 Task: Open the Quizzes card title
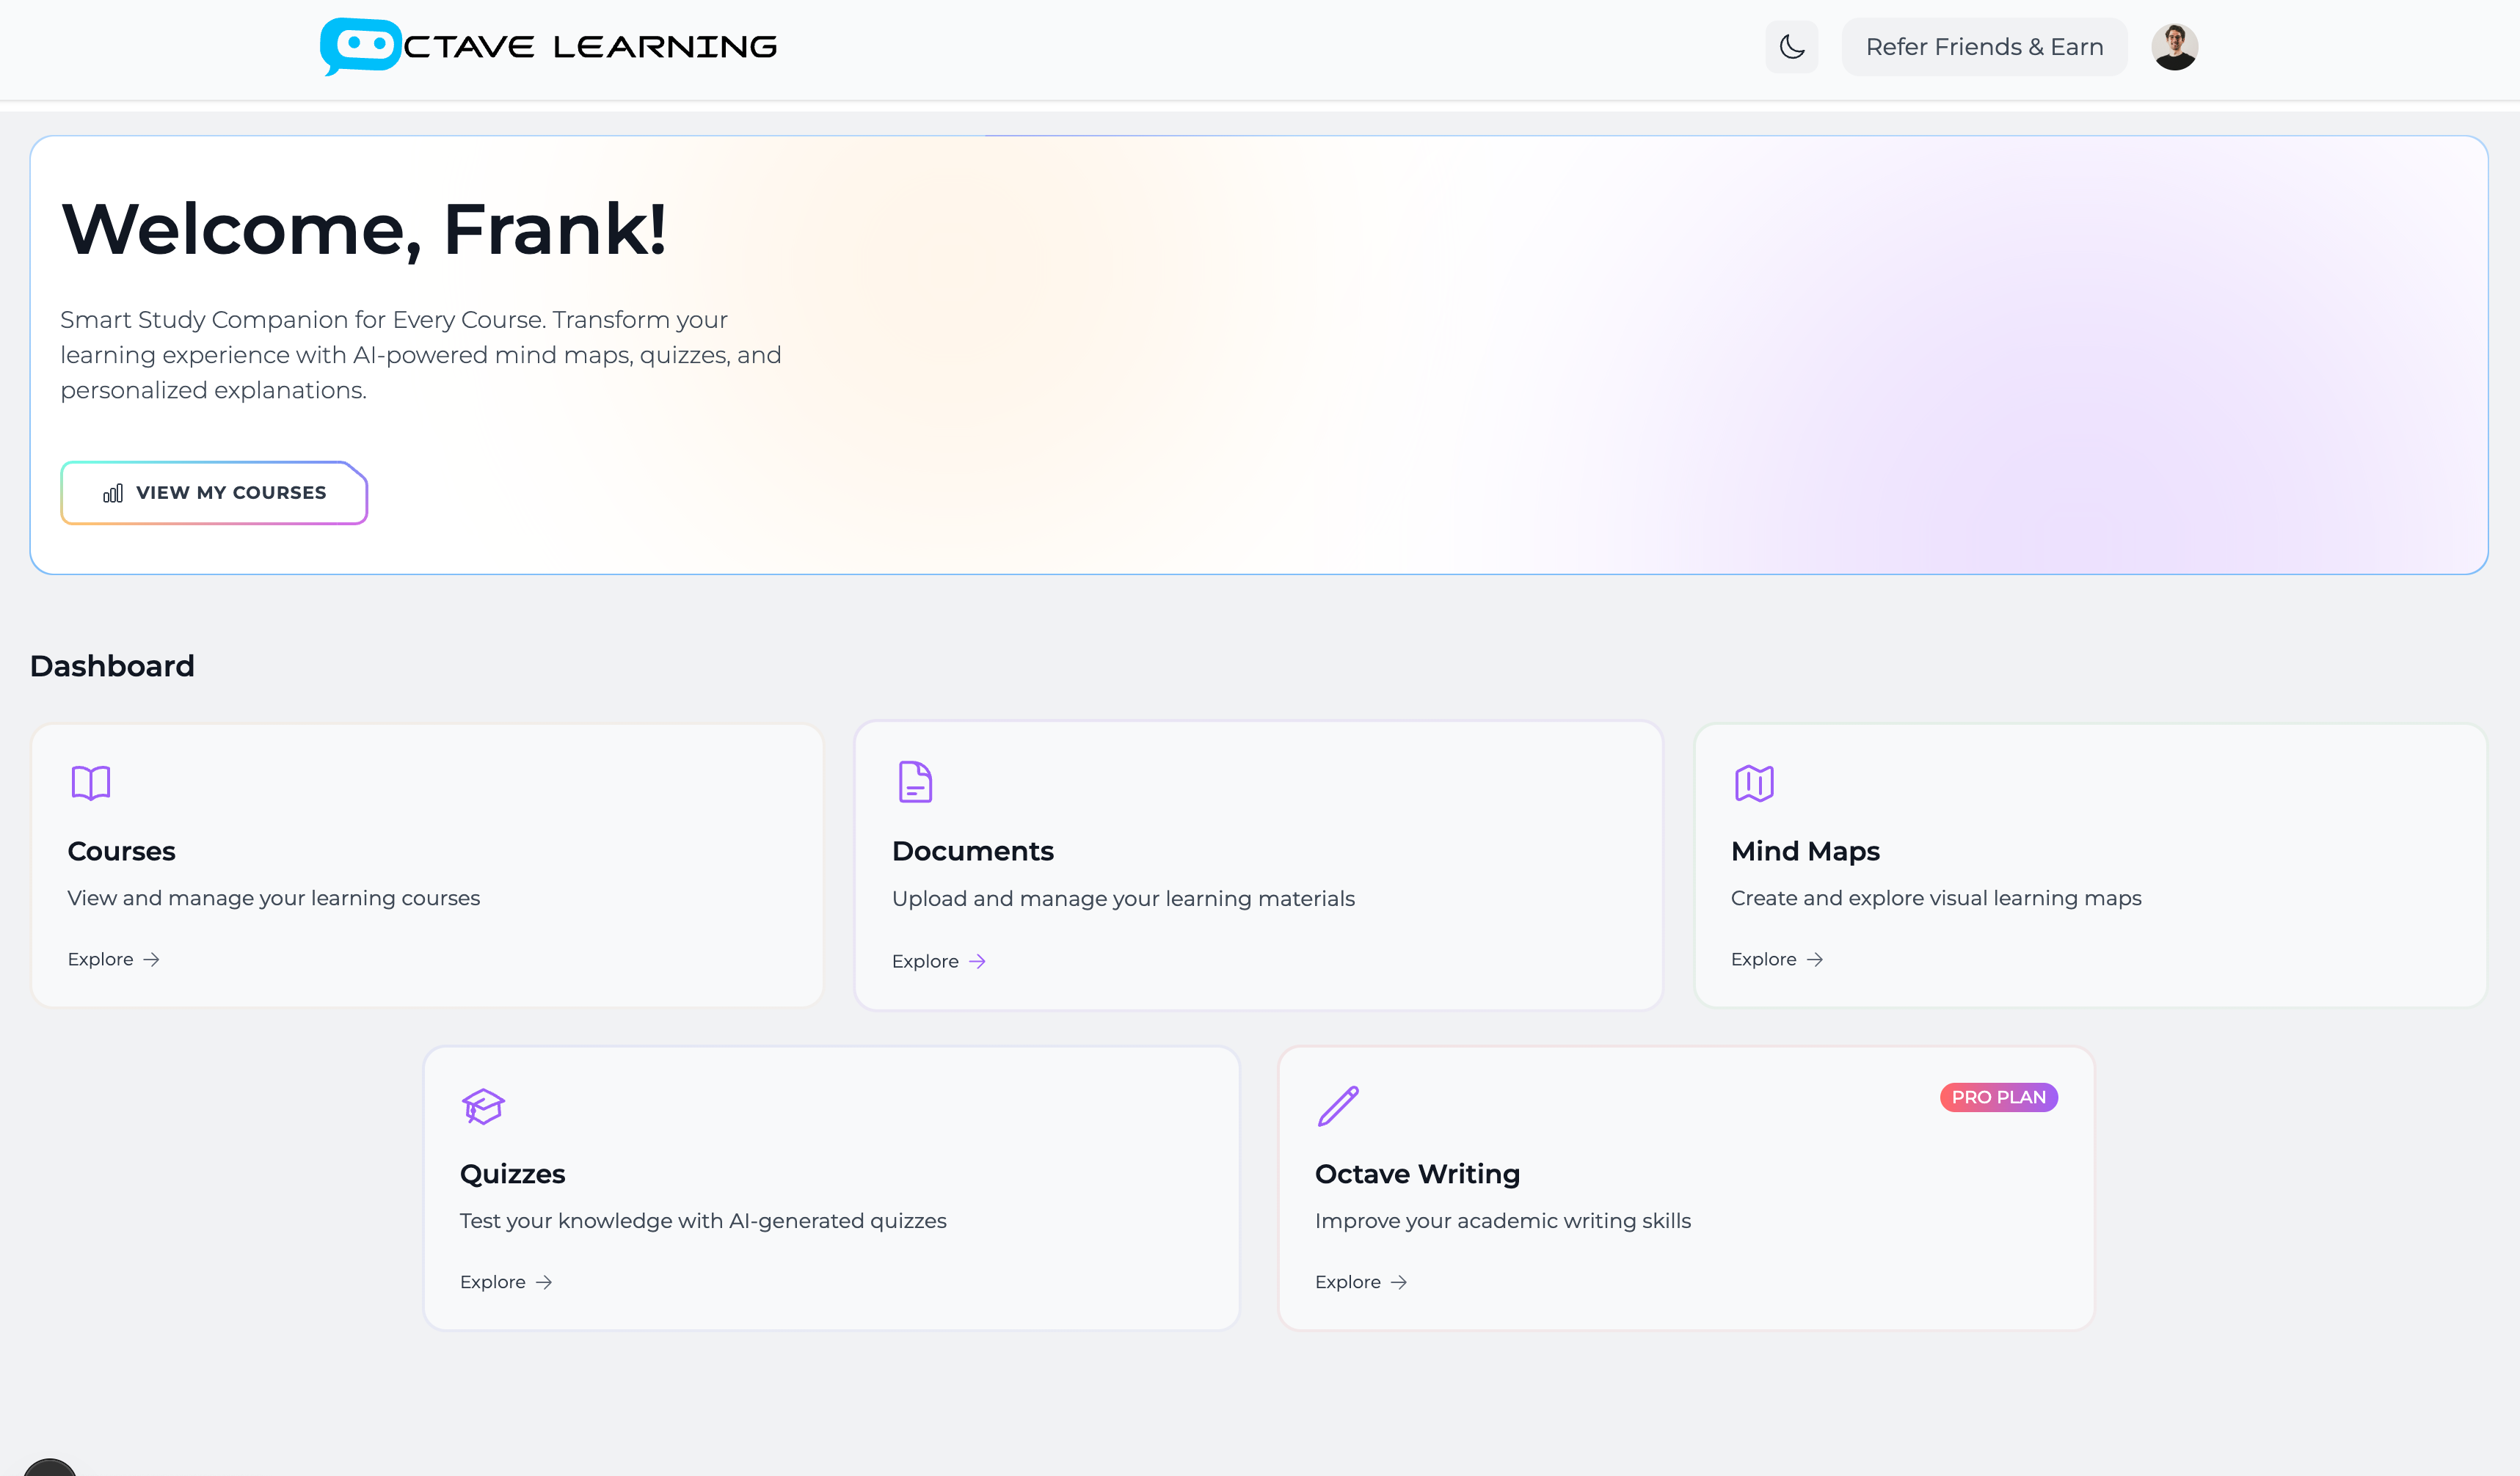(512, 1174)
